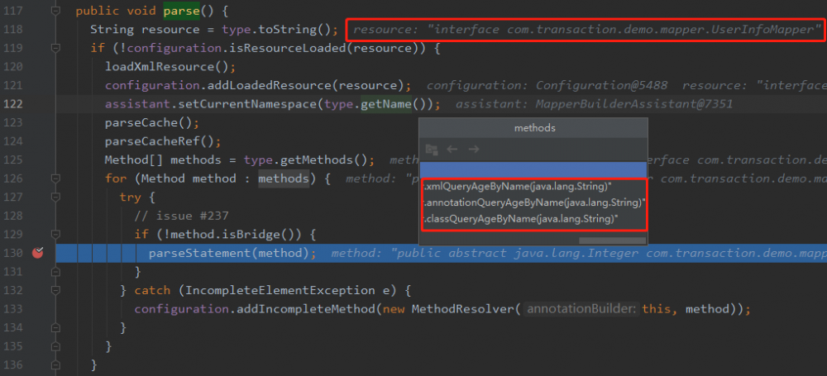Click the "methods" popup title bar

tap(533, 128)
